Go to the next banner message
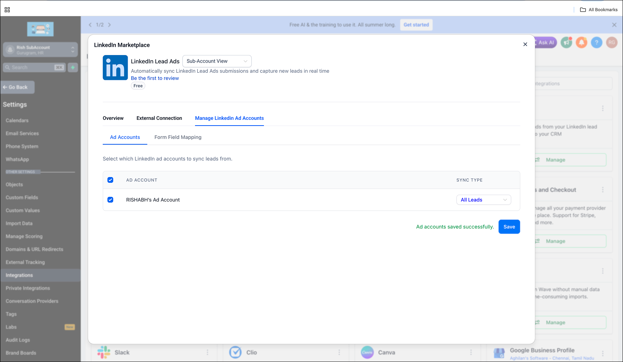Image resolution: width=623 pixels, height=362 pixels. [109, 25]
